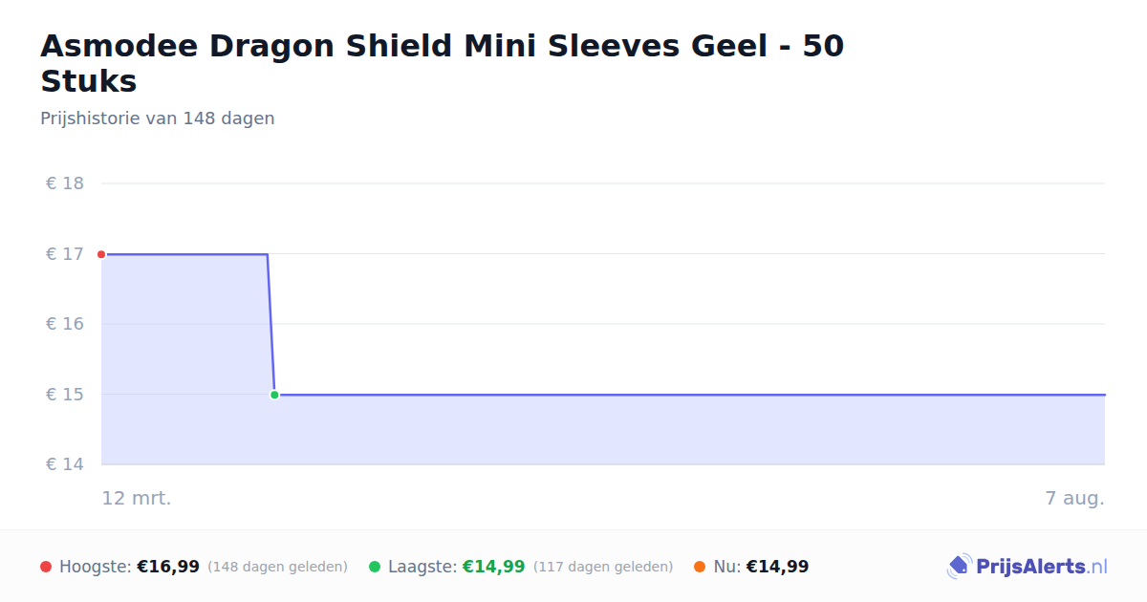Click the green lowest-price dot on the chart
Screen dimensions: 1147x602
(274, 395)
